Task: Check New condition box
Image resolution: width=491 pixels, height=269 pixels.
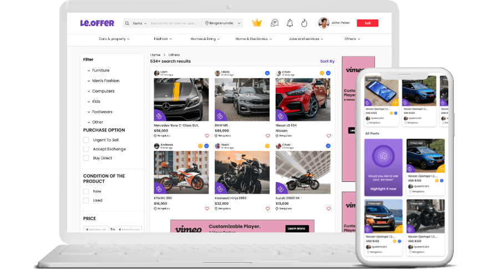Action: (x=86, y=191)
